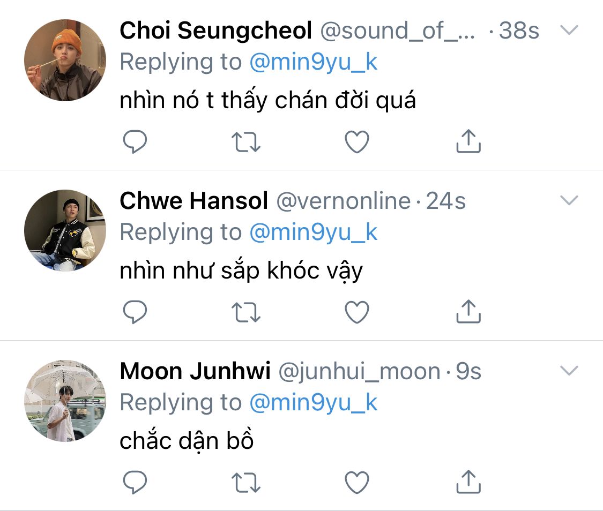
Task: Share Moon Junhwi's tweet
Action: coord(468,481)
